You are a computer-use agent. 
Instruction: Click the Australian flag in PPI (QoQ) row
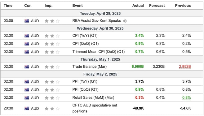27,90
